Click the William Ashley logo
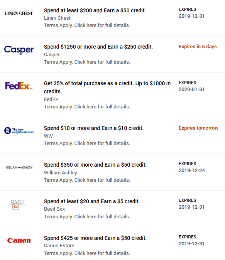Screen dimensions: 225x260 [x=19, y=167]
